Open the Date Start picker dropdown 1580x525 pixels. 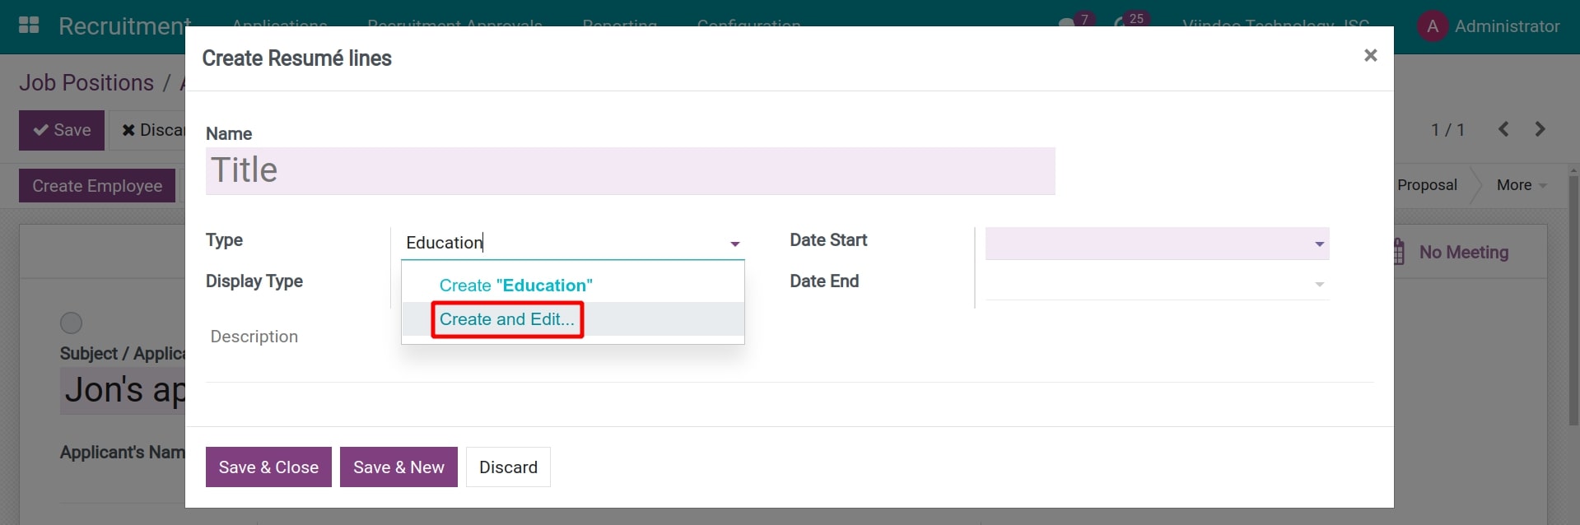1319,244
